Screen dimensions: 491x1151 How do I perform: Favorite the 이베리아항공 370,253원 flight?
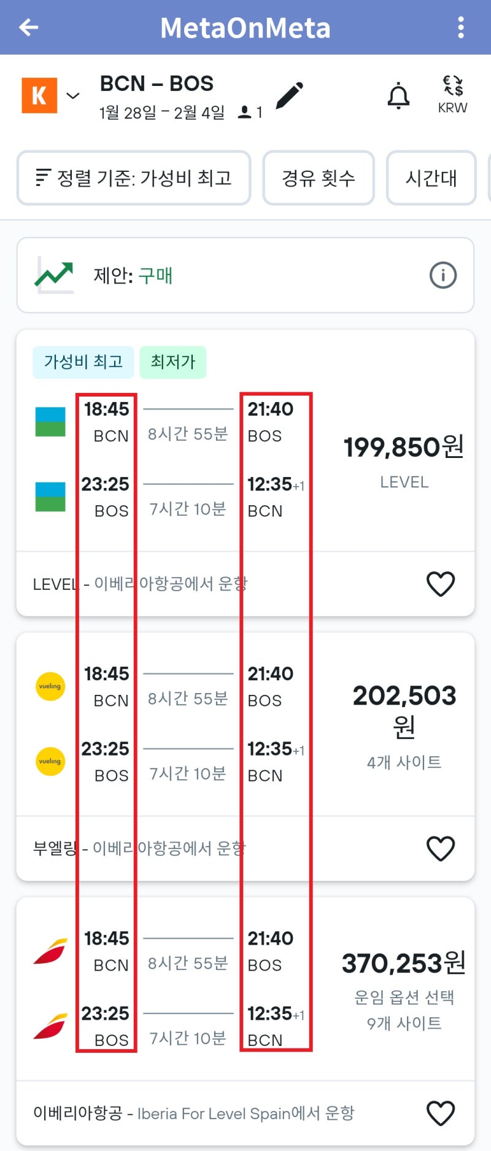441,1113
